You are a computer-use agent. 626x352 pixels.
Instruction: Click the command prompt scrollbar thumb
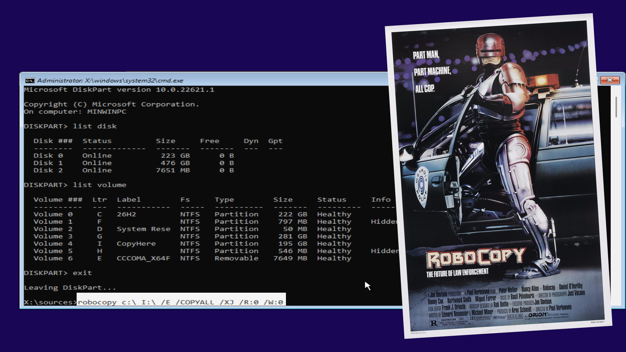(x=616, y=107)
